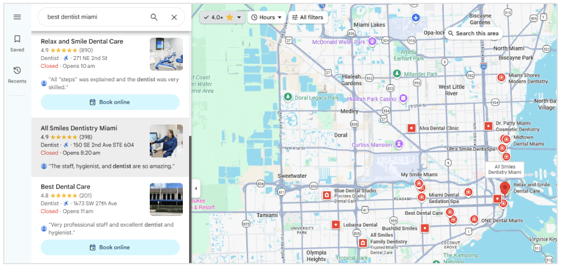View Best Dental Care building photo thumbnail
Screen dimensions: 561x267
(167, 200)
